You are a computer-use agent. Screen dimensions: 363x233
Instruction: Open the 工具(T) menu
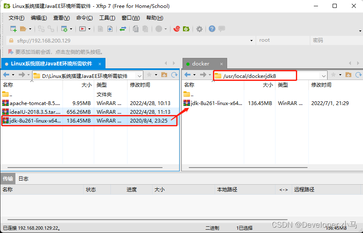pos(107,18)
